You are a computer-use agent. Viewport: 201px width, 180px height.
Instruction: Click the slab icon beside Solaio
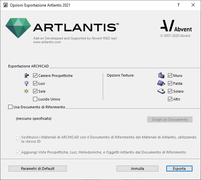[161, 91]
